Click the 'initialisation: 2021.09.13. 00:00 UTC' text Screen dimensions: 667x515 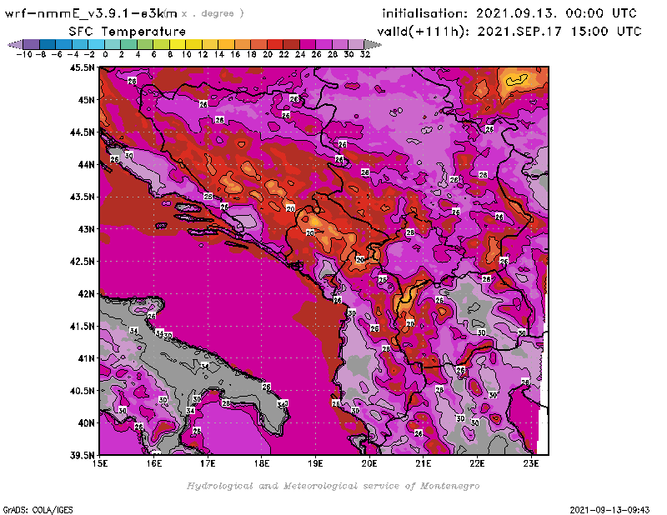coord(509,13)
